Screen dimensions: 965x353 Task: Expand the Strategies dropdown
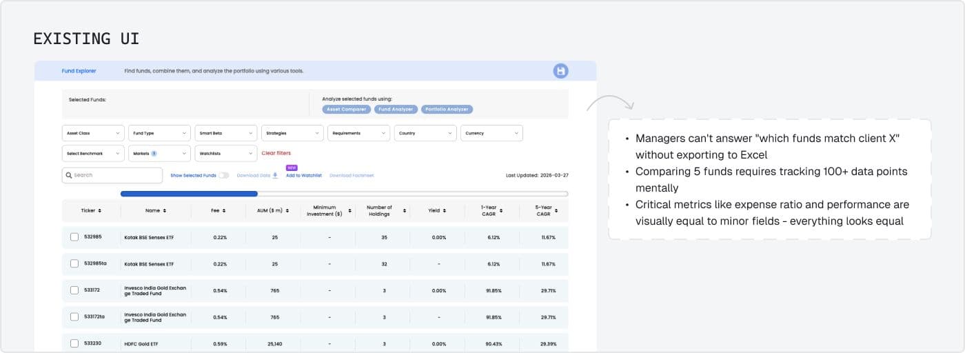coord(292,133)
